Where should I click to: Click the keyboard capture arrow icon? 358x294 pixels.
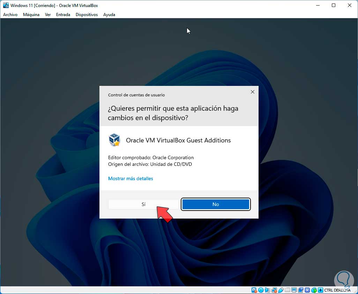pos(320,290)
